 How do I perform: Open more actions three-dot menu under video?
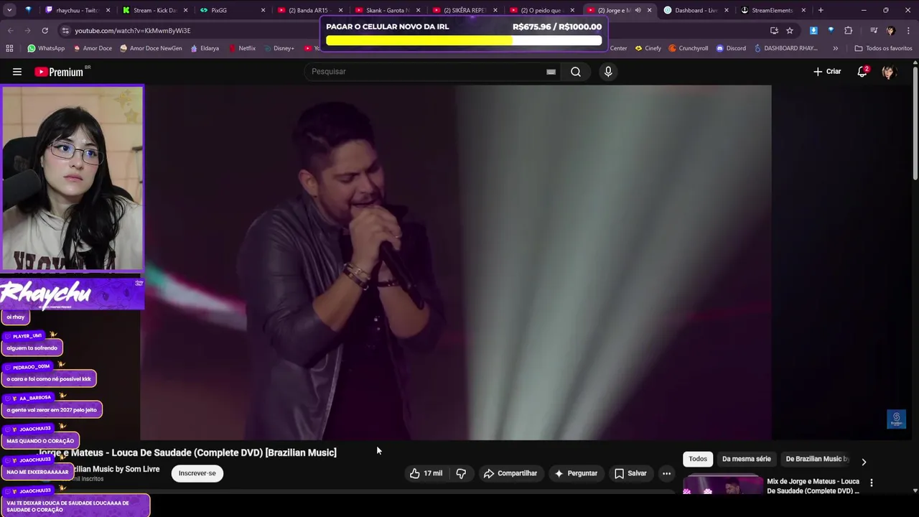pos(666,473)
